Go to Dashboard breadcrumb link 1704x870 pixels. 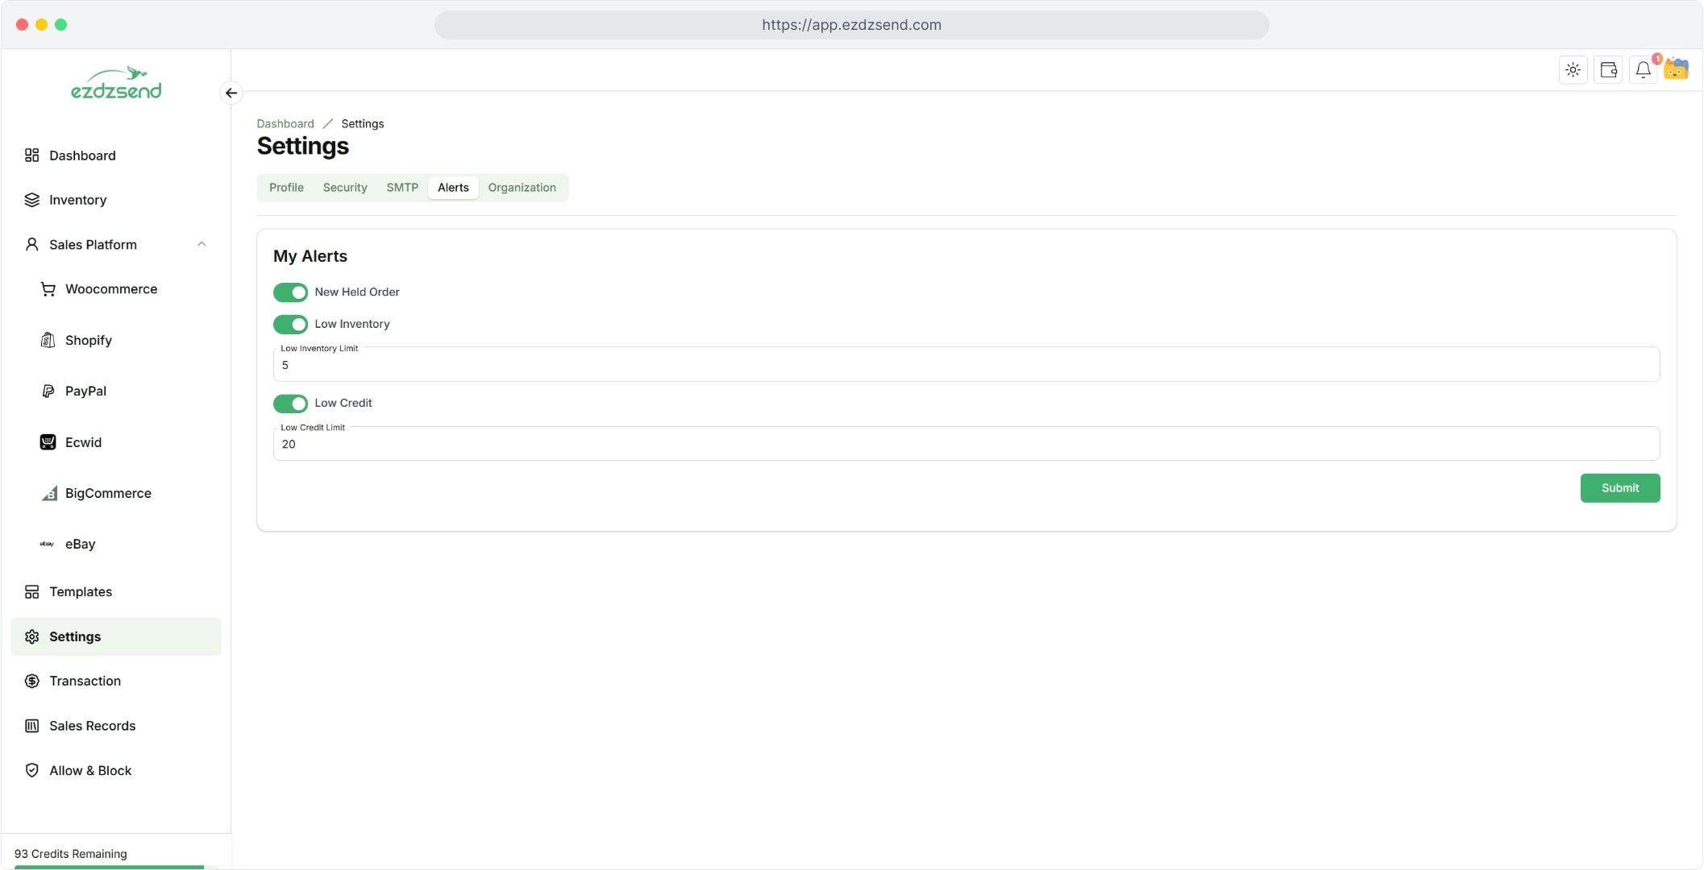[x=285, y=124]
